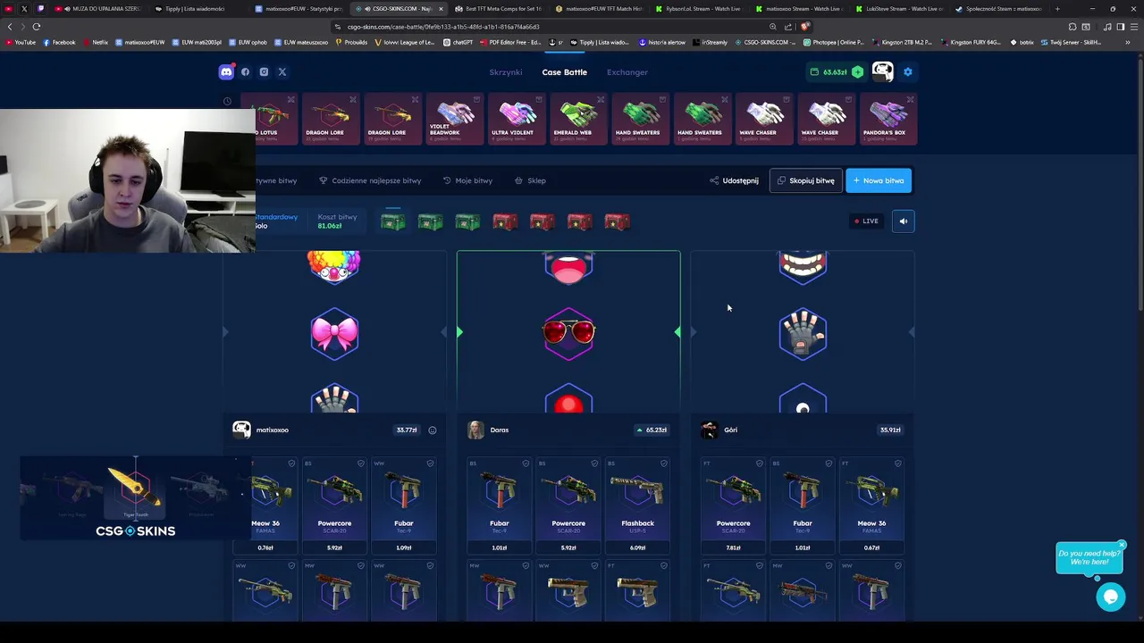The height and width of the screenshot is (643, 1144).
Task: Open the YouTube bookmark
Action: [x=21, y=42]
